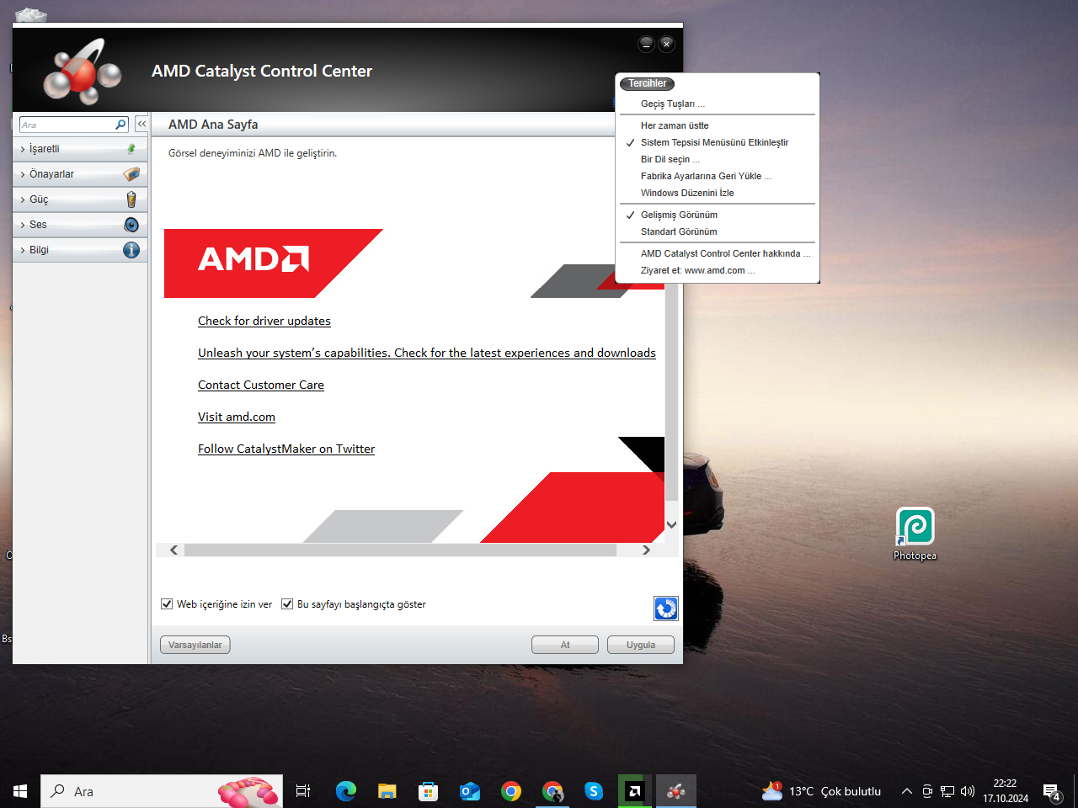Expand the Ses section chevron

click(23, 226)
